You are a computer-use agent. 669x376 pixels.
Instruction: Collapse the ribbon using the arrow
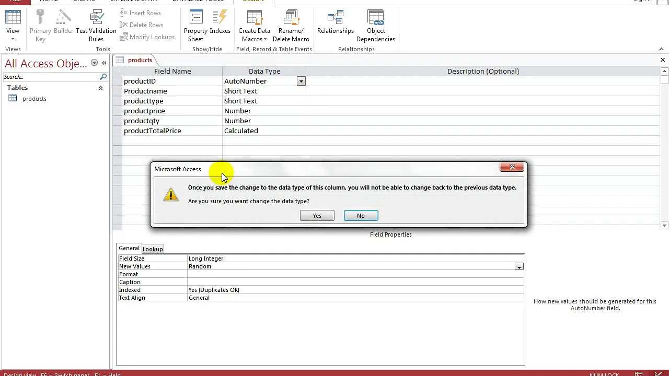pos(661,49)
